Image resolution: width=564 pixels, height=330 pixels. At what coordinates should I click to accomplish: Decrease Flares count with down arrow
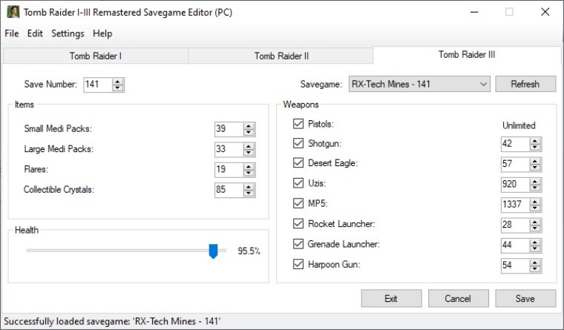[249, 174]
